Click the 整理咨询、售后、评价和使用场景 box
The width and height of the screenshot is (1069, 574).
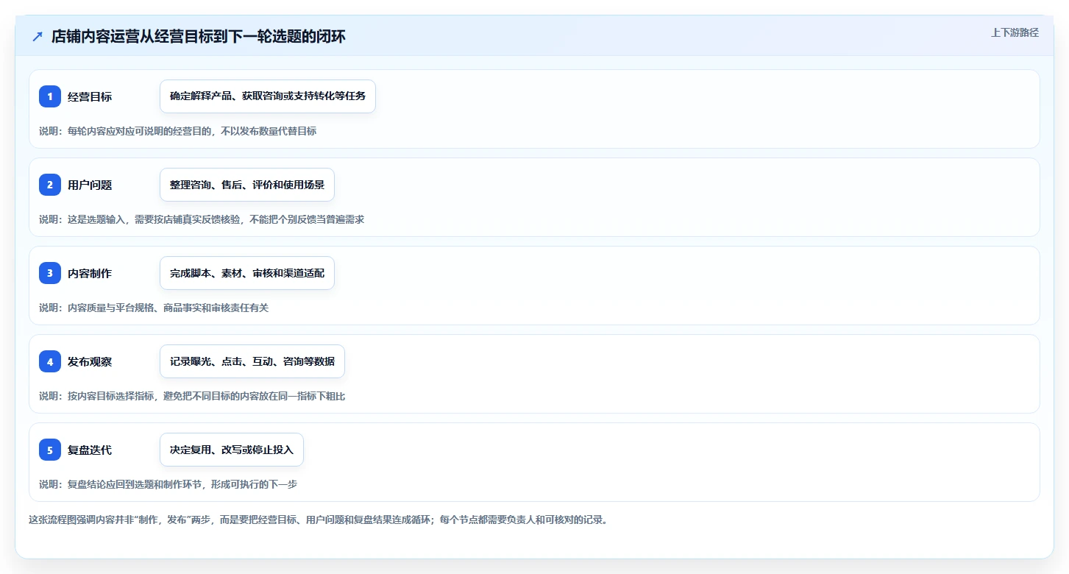coord(247,185)
